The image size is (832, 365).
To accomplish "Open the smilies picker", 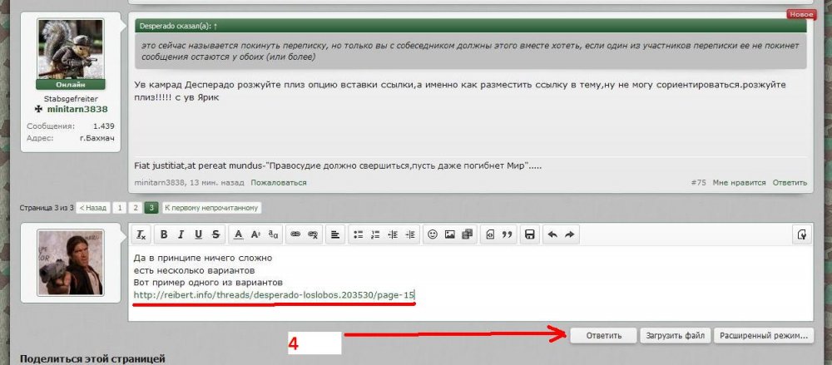I will [x=432, y=235].
